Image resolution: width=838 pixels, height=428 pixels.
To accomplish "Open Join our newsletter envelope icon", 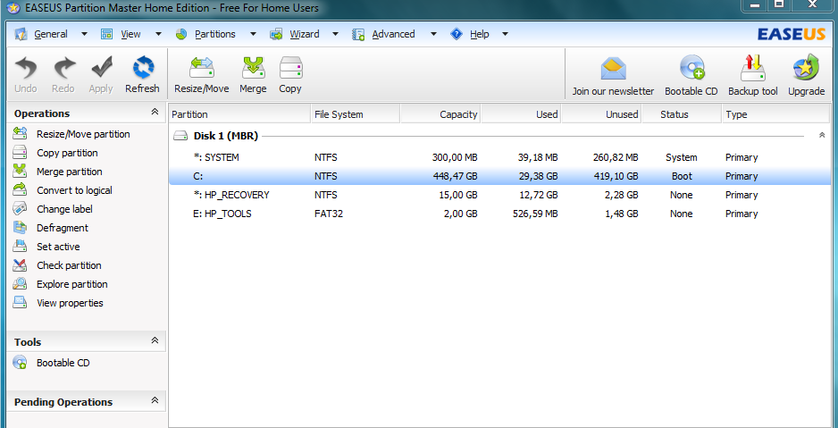I will click(x=613, y=68).
